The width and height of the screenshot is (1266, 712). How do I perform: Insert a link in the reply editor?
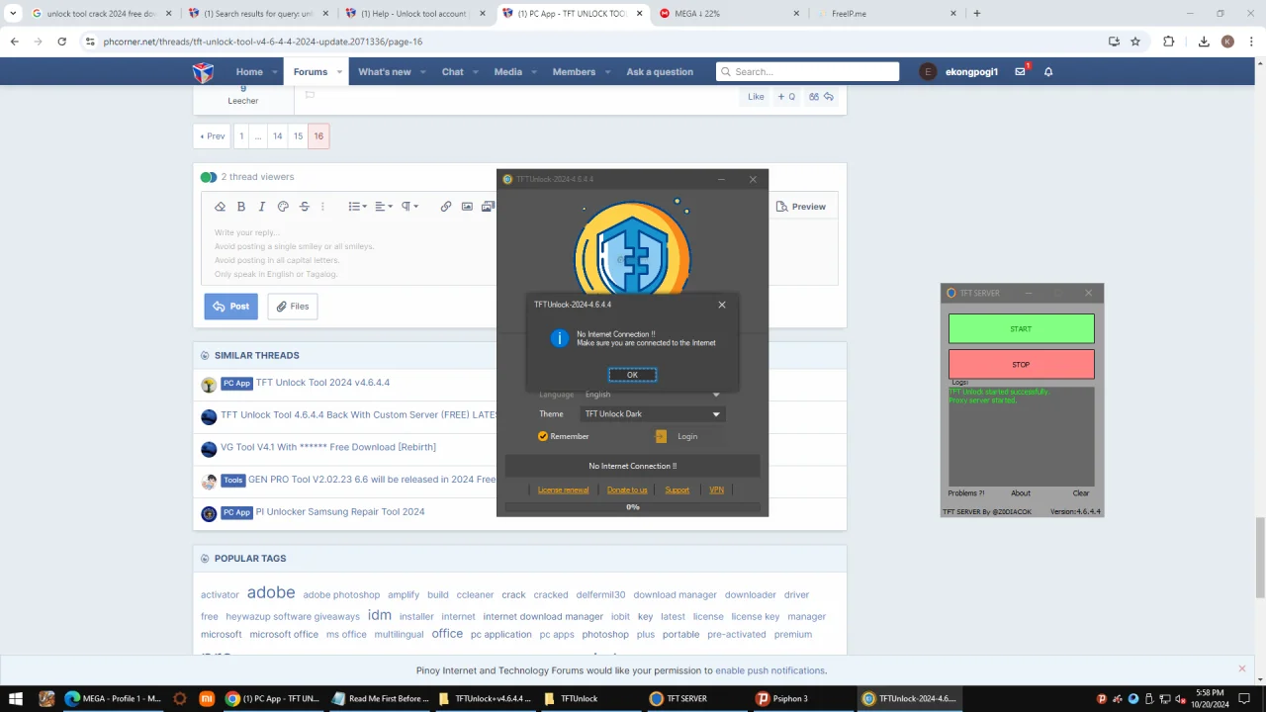pyautogui.click(x=446, y=207)
